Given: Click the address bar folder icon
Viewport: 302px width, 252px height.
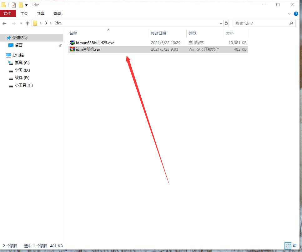Looking at the screenshot, I should pos(35,23).
